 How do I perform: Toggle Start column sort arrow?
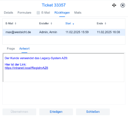73,24
